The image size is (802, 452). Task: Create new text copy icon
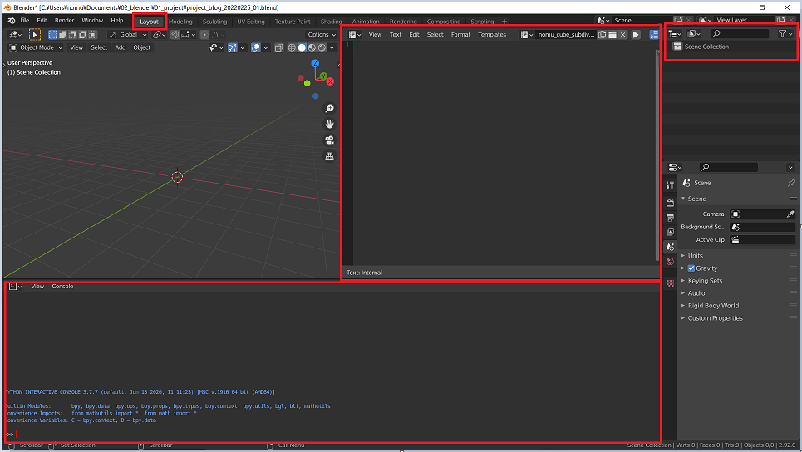point(602,35)
